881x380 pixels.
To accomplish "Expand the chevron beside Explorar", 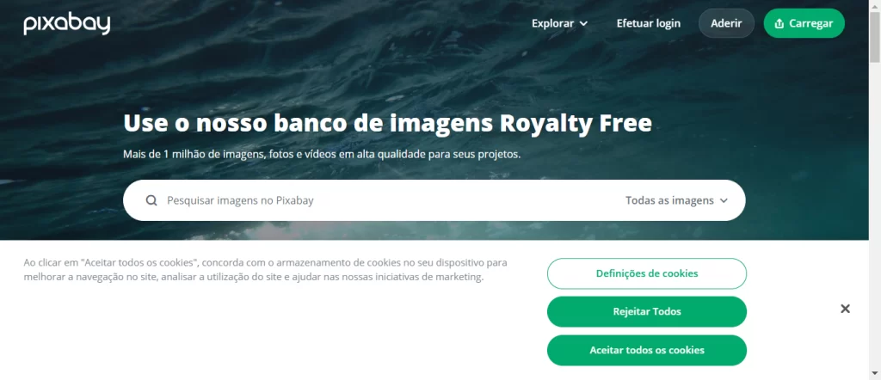I will 583,23.
